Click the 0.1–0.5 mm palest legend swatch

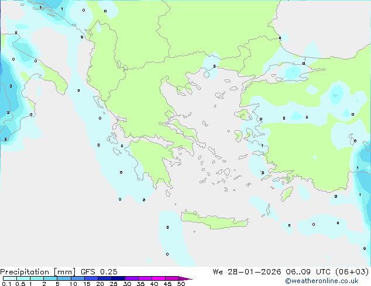coord(10,278)
